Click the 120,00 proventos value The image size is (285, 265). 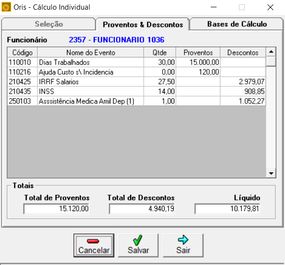[x=198, y=72]
